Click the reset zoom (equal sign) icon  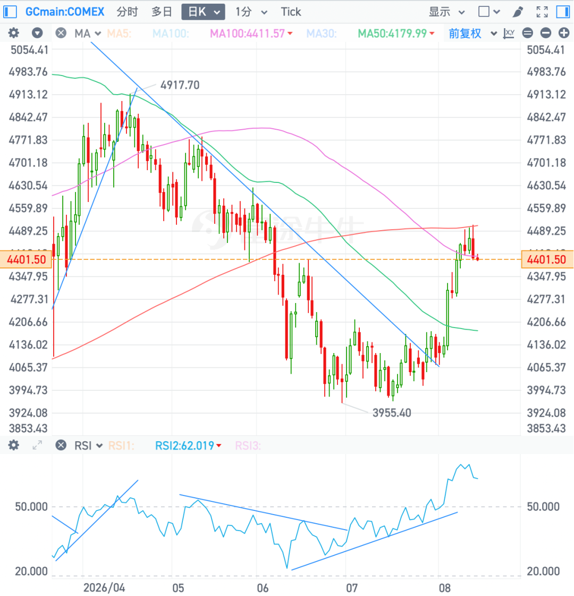pyautogui.click(x=527, y=33)
